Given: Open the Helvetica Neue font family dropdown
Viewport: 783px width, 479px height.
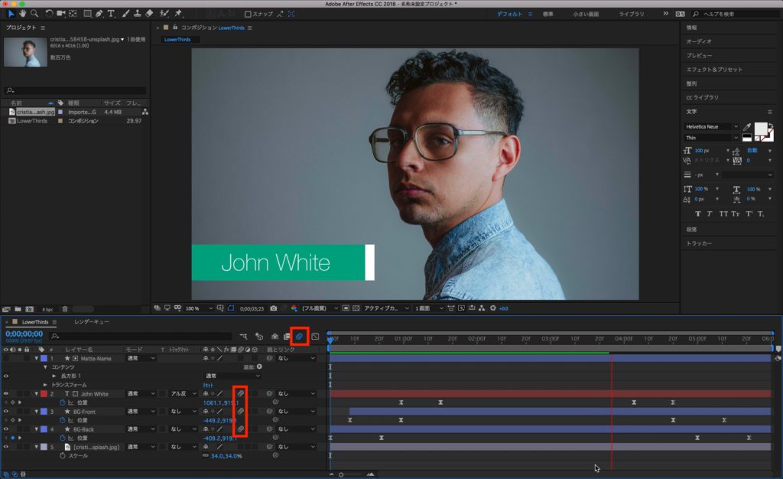Looking at the screenshot, I should (736, 126).
